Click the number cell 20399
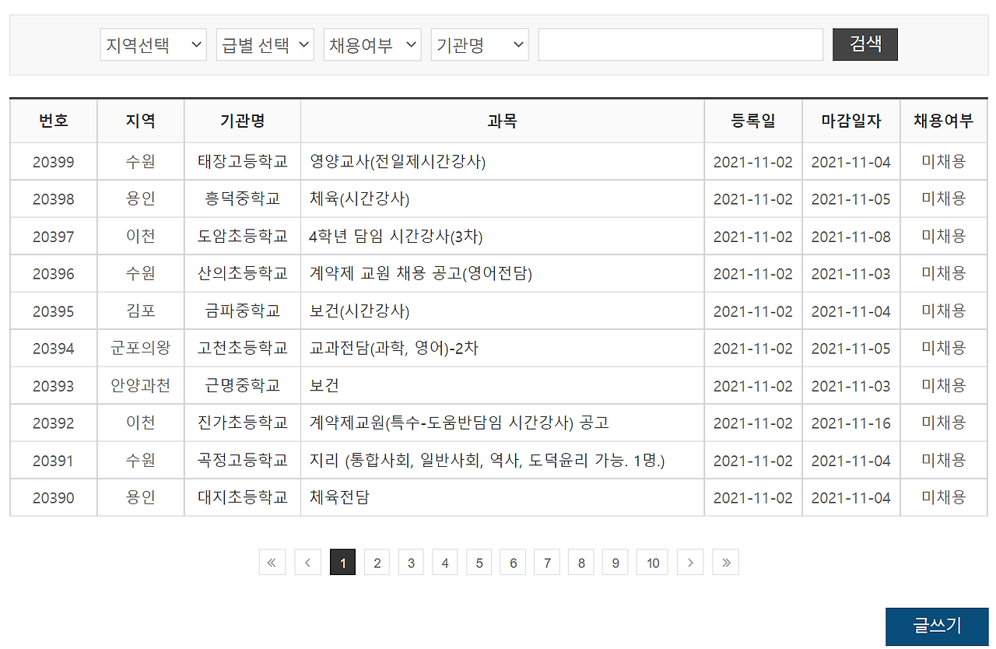Image resolution: width=996 pixels, height=649 pixels. tap(54, 162)
